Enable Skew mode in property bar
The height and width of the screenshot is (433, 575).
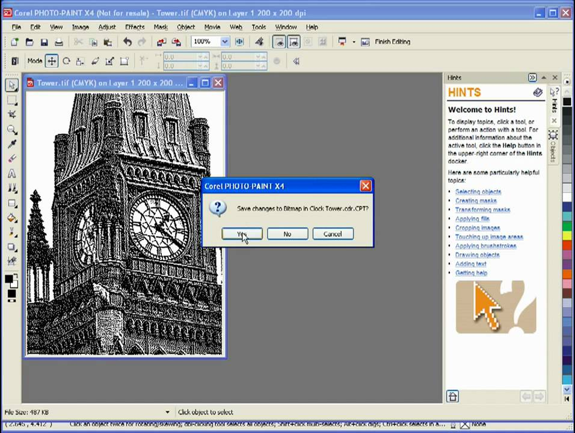pyautogui.click(x=96, y=61)
